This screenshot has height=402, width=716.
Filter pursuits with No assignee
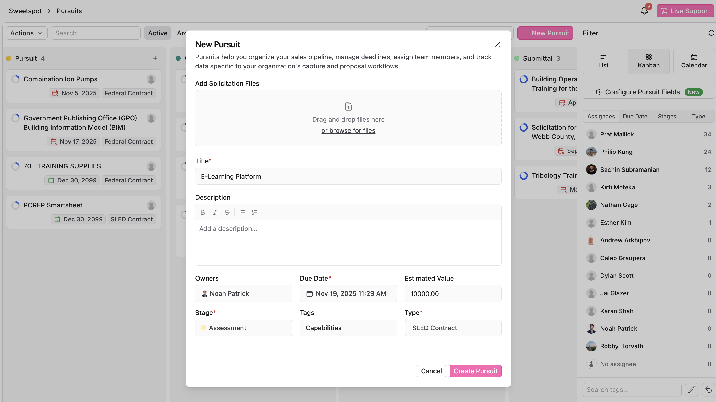coord(618,364)
